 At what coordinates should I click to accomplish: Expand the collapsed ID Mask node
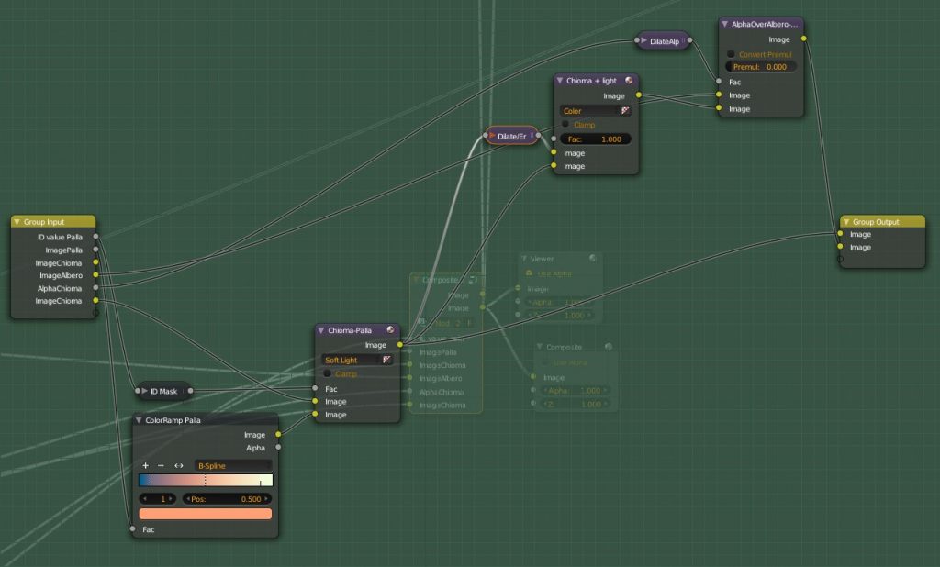click(144, 392)
